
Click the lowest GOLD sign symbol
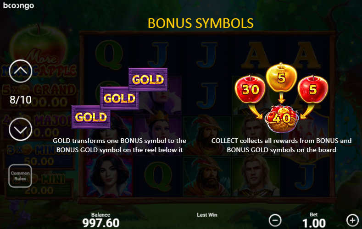pos(91,117)
